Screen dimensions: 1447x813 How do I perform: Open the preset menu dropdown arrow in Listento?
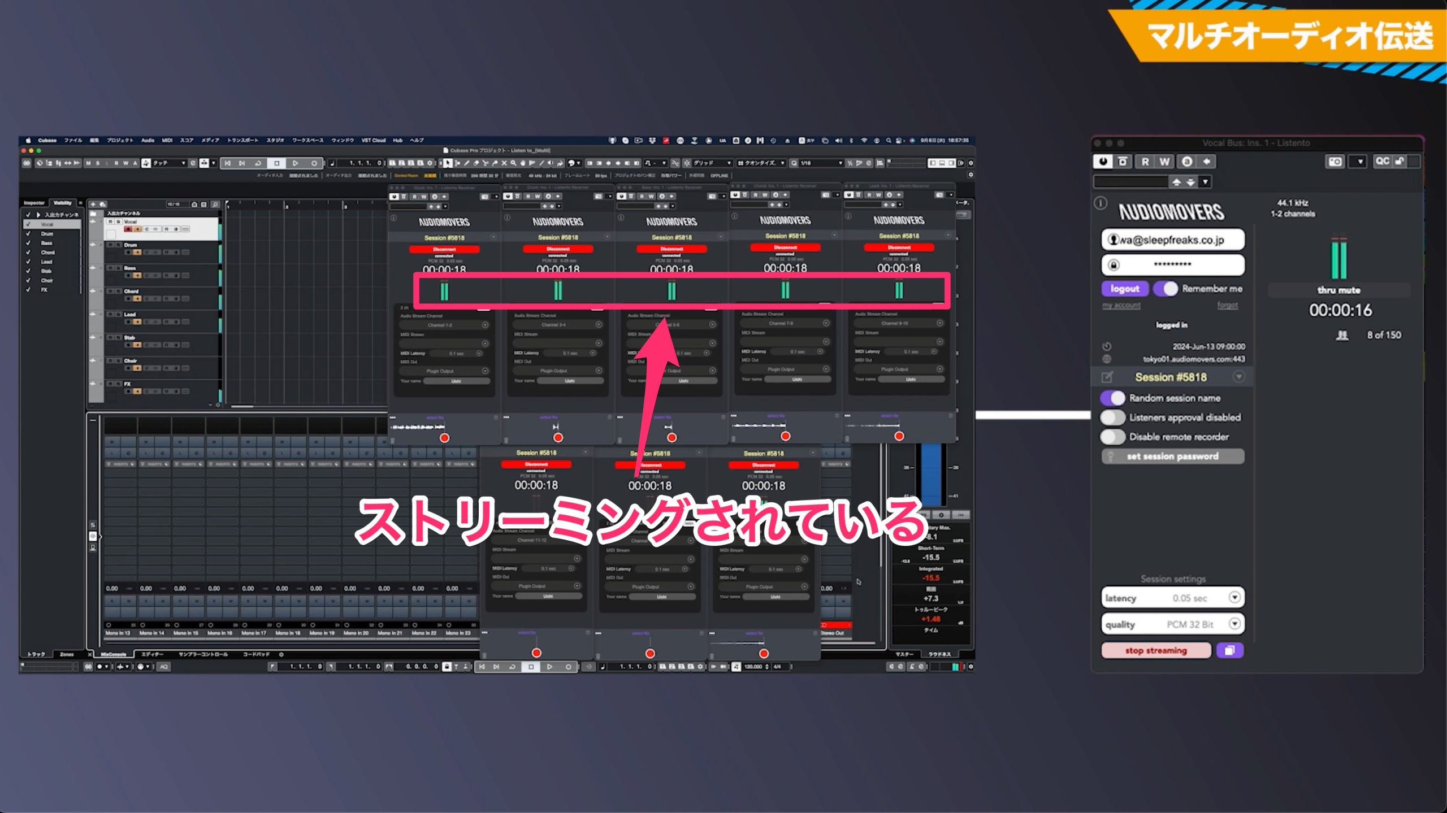1205,182
